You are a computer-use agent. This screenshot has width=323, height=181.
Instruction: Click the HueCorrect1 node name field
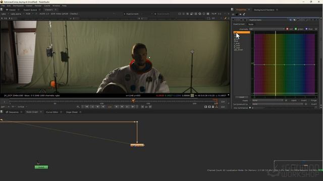coord(268,20)
